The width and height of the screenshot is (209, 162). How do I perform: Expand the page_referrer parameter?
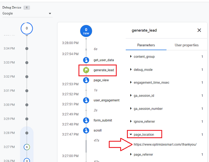click(131, 155)
